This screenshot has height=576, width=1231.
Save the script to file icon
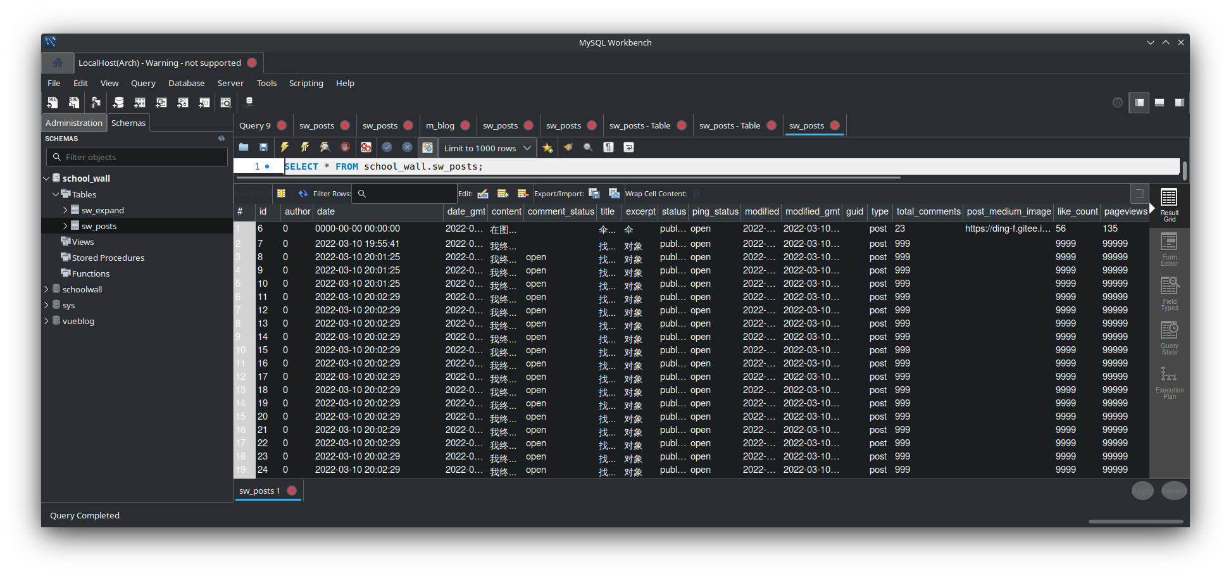coord(264,147)
